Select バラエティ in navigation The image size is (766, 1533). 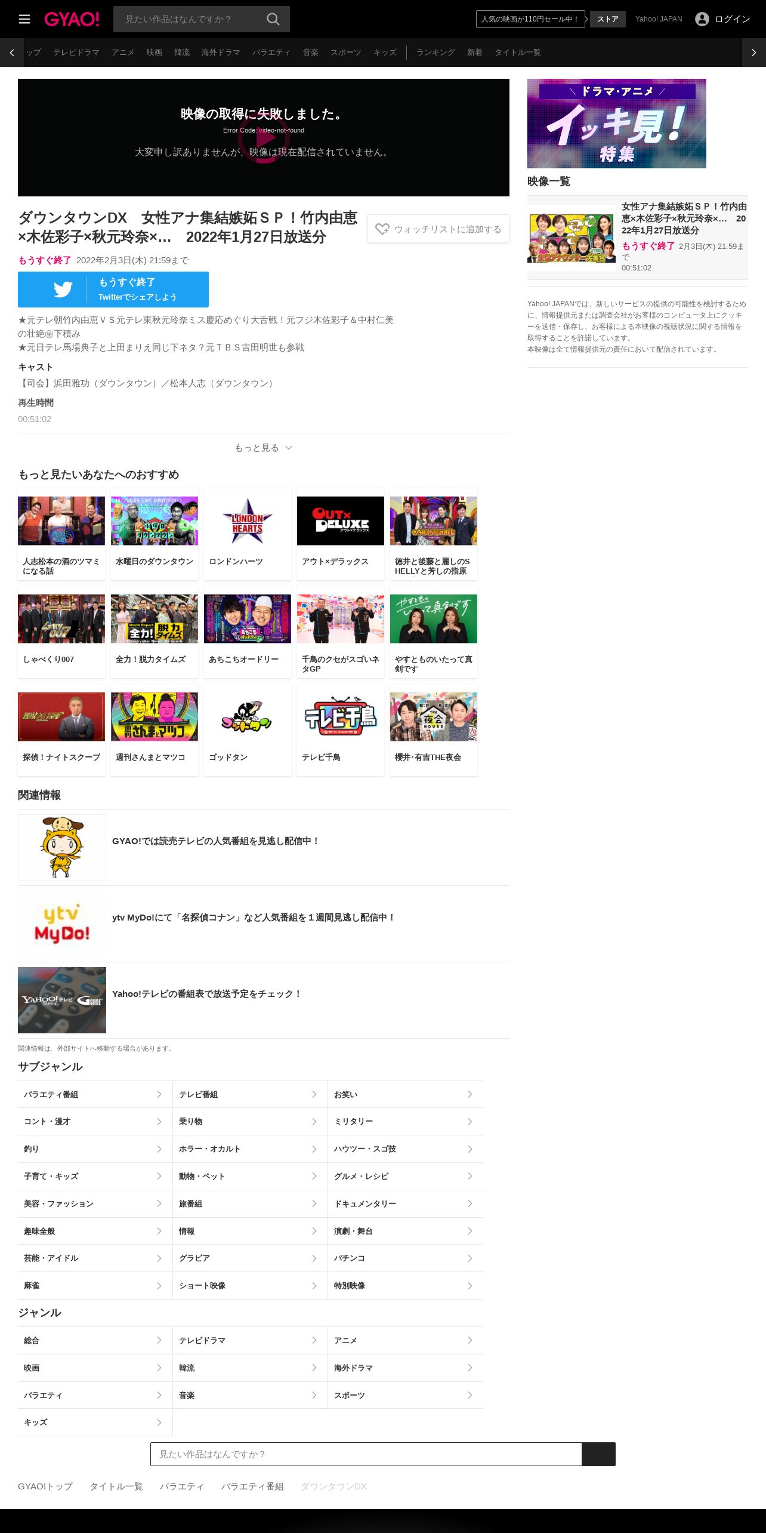[x=271, y=53]
